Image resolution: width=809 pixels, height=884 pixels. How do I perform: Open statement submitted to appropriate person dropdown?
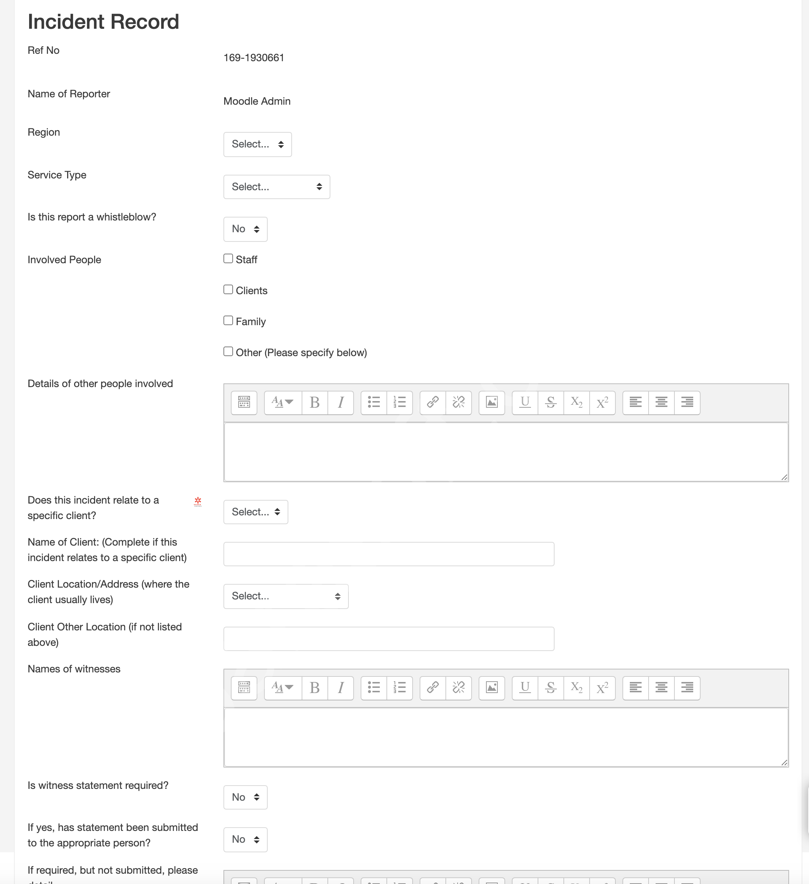tap(245, 839)
